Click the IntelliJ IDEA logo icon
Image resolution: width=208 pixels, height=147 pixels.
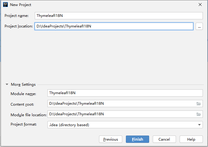coord(5,5)
